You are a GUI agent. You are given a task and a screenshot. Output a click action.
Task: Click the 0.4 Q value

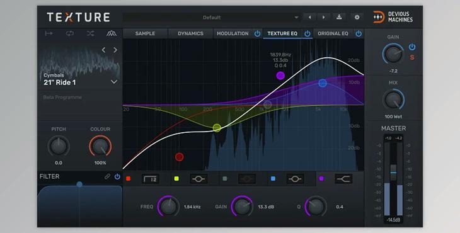pyautogui.click(x=340, y=207)
